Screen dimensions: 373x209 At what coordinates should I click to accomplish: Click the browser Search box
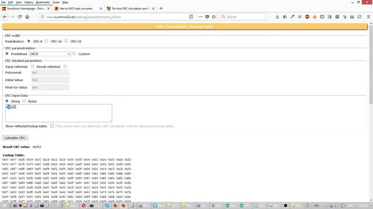[243, 17]
